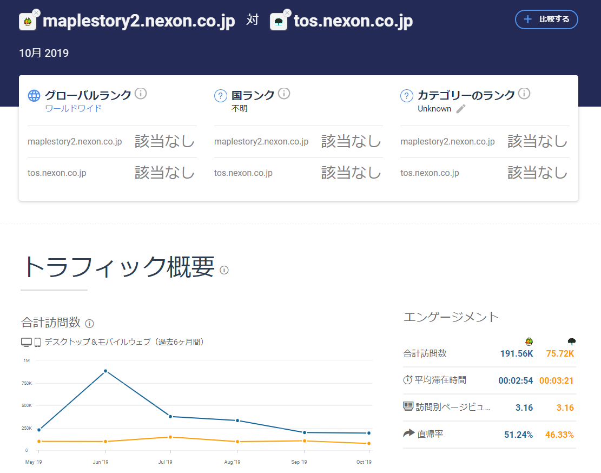The height and width of the screenshot is (473, 601).
Task: Click the Oct '19 point on orange line
Action: pyautogui.click(x=369, y=443)
